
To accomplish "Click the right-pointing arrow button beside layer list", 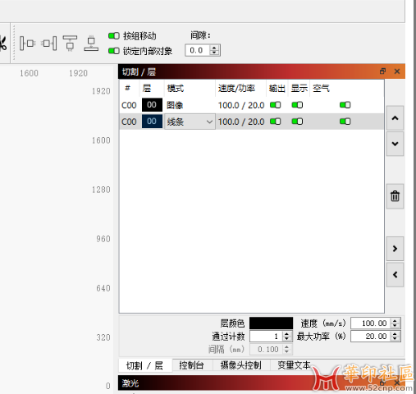I will click(395, 249).
